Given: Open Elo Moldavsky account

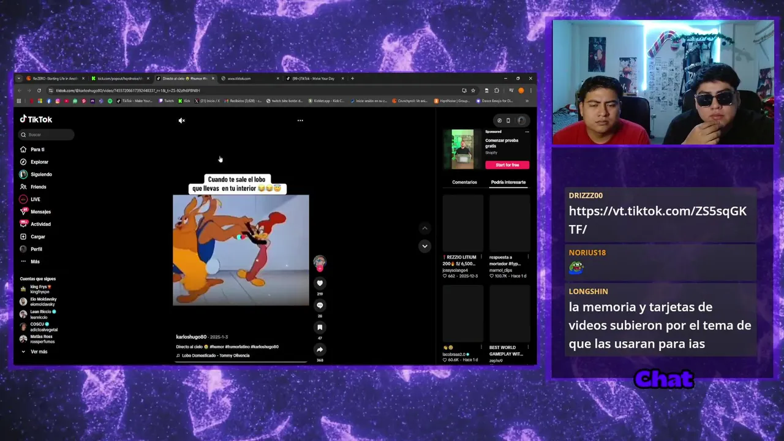Looking at the screenshot, I should (x=38, y=301).
